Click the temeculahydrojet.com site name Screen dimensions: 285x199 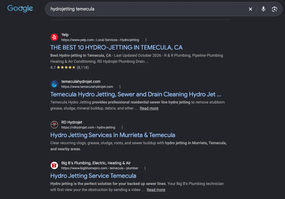coord(81,82)
